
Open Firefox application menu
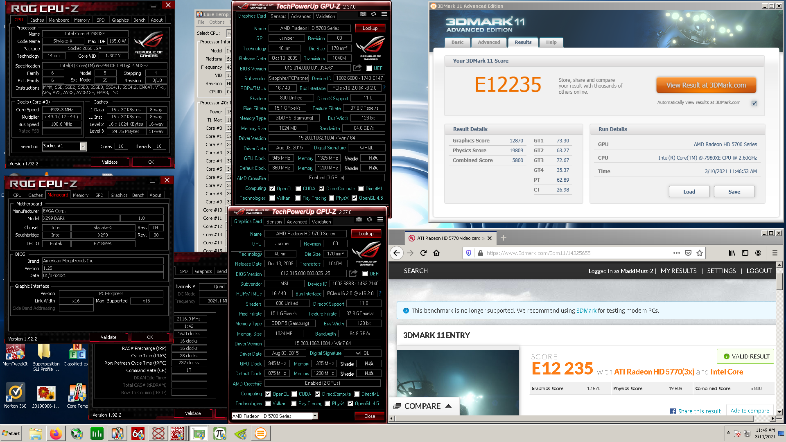(x=775, y=253)
